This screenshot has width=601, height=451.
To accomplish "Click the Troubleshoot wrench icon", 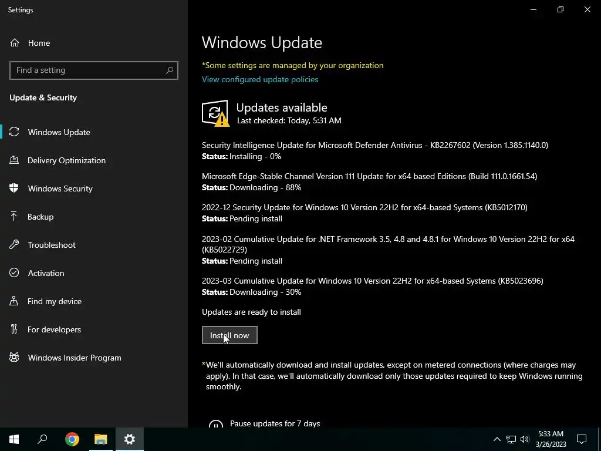I will click(14, 245).
